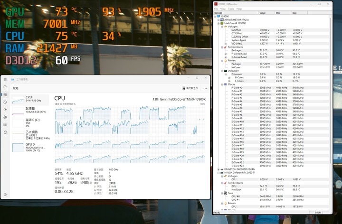
Task: Click the Sensor column header
Action: [236, 13]
